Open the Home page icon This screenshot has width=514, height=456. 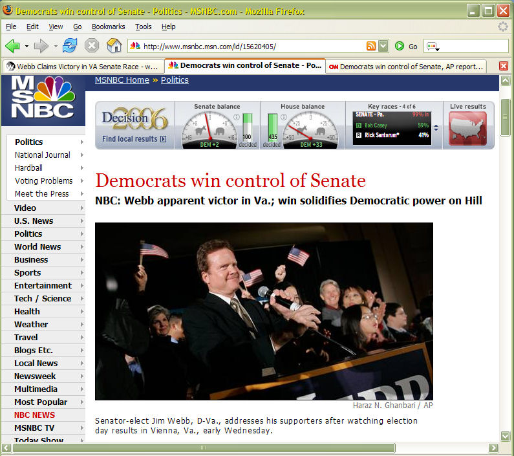(114, 45)
